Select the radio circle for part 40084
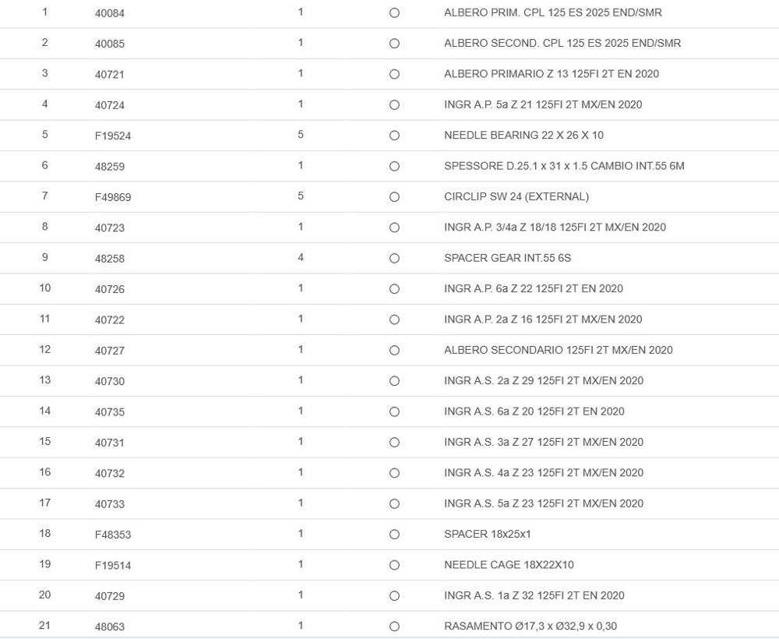This screenshot has width=779, height=639. pos(394,13)
